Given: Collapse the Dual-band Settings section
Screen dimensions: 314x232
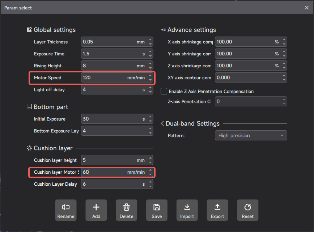Looking at the screenshot, I should [x=162, y=124].
